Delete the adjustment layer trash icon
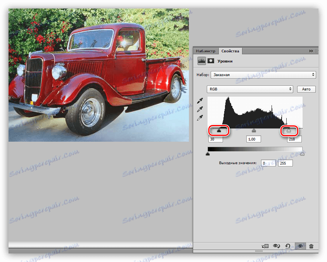The image size is (327, 262). 311,246
